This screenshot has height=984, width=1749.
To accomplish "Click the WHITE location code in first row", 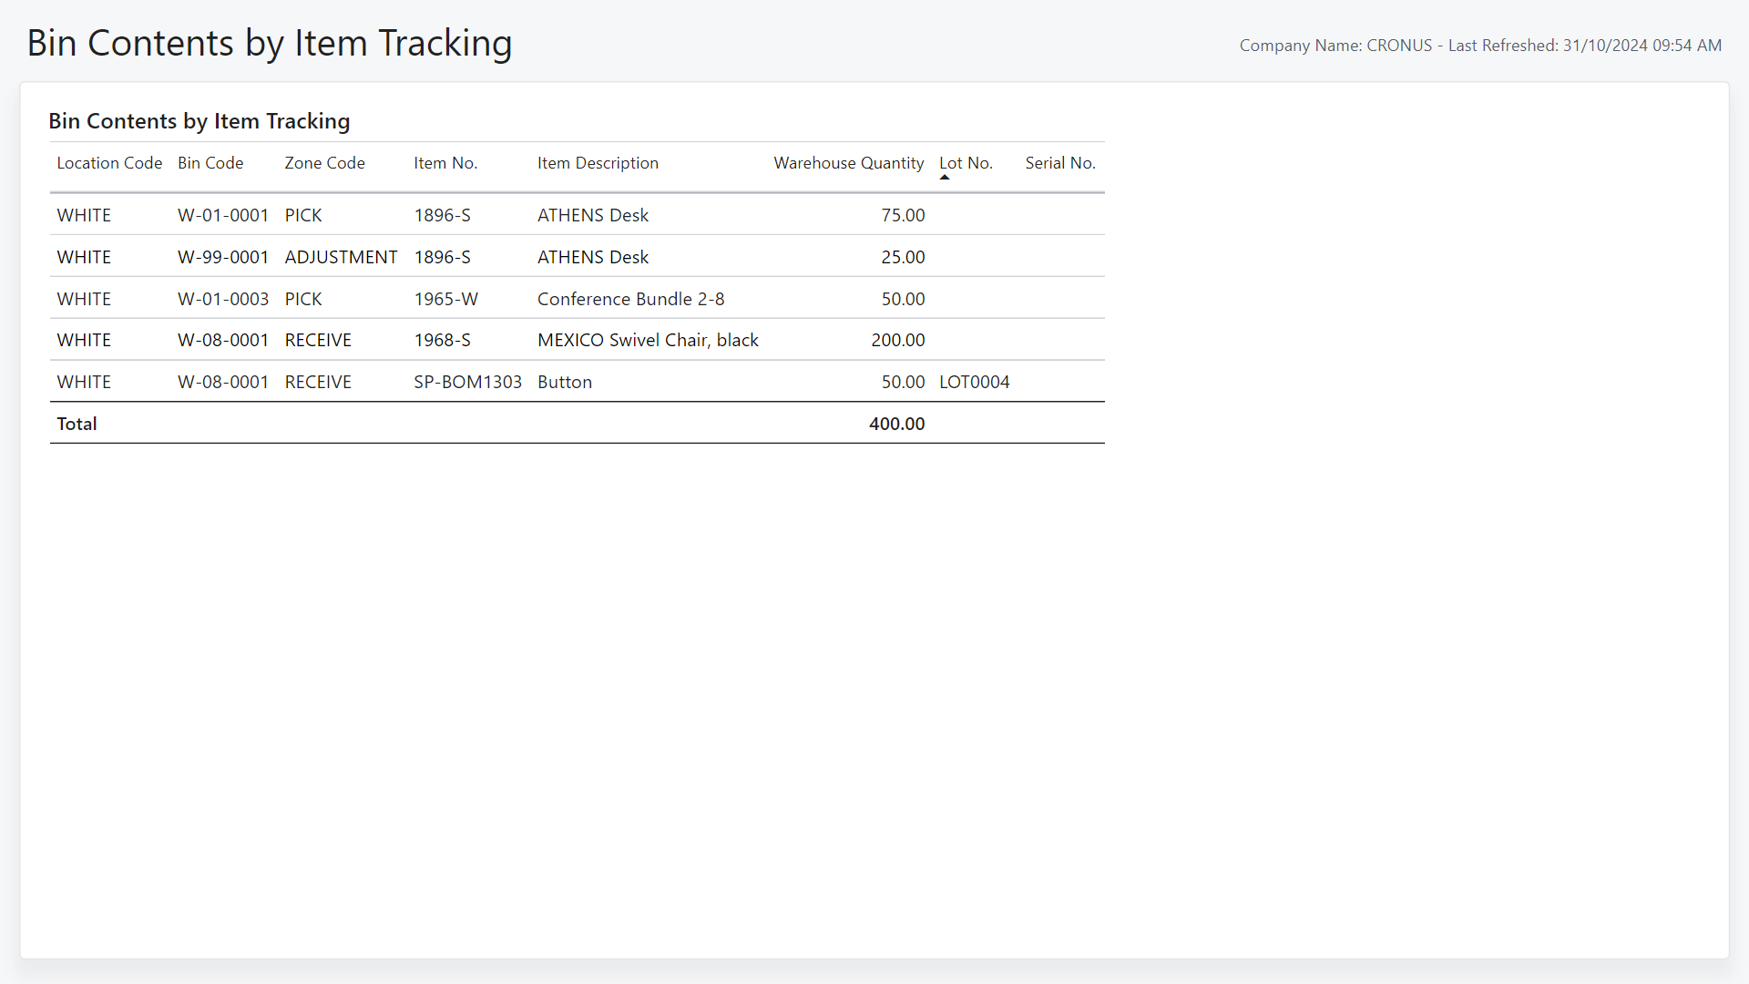I will 83,215.
